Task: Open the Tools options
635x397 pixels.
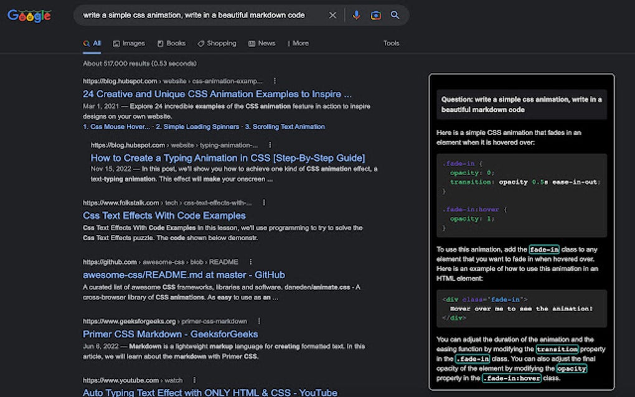Action: [x=391, y=43]
